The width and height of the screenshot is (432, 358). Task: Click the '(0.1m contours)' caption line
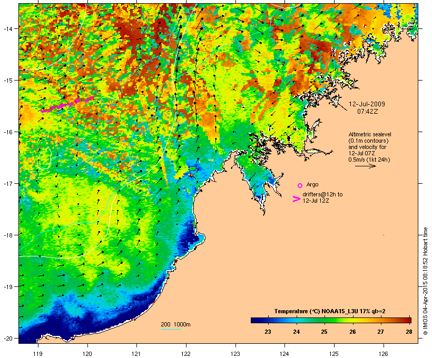click(368, 141)
